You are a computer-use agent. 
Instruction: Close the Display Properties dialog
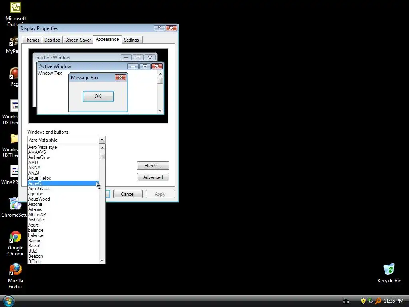click(171, 28)
